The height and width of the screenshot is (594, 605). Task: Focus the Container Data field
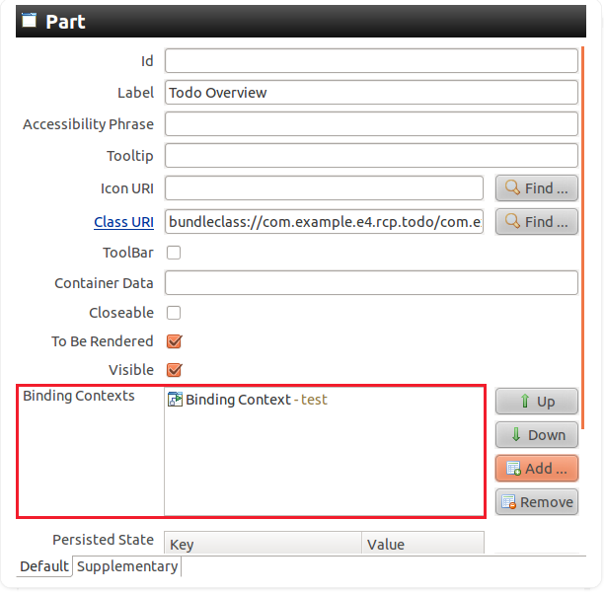pyautogui.click(x=371, y=283)
